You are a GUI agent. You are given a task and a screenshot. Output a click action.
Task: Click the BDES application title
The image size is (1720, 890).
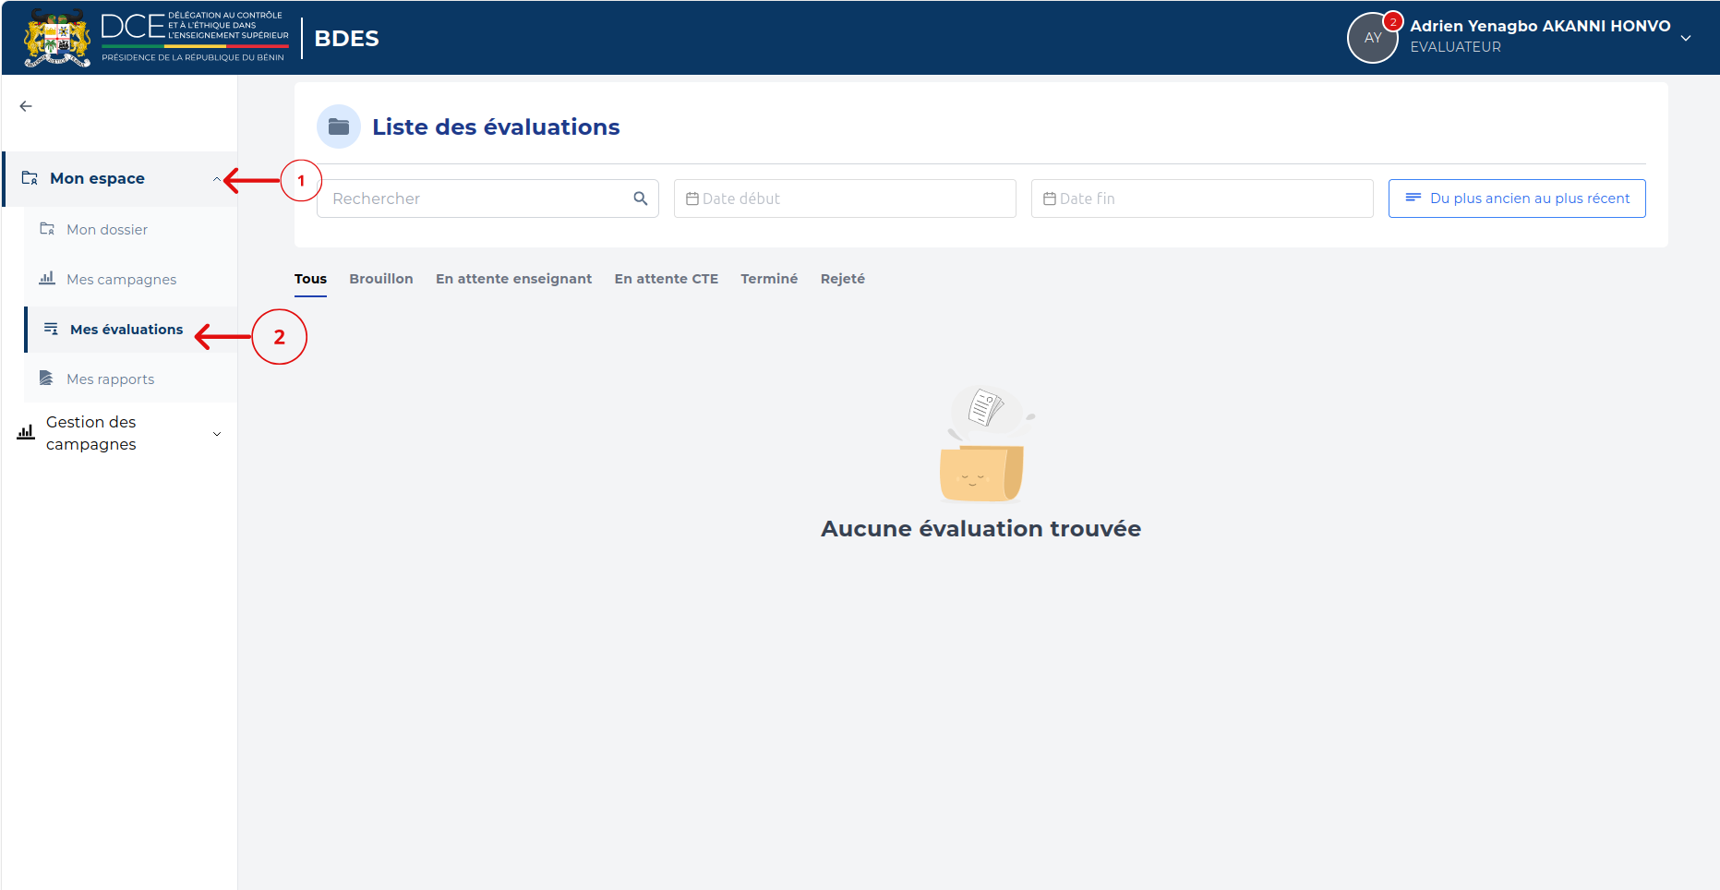coord(346,39)
